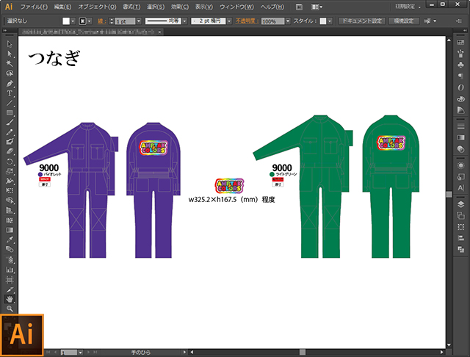
Task: Select the Zoom magnifier tool
Action: [10, 309]
